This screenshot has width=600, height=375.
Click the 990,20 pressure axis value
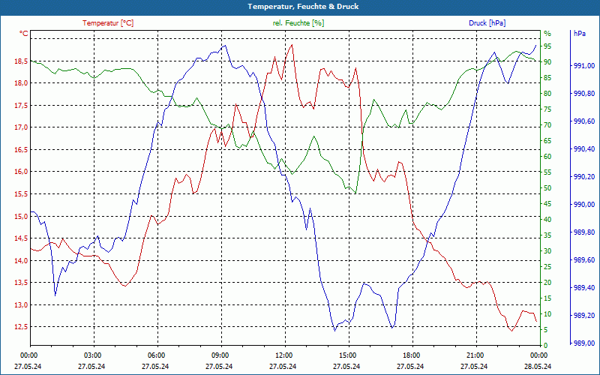(x=584, y=177)
